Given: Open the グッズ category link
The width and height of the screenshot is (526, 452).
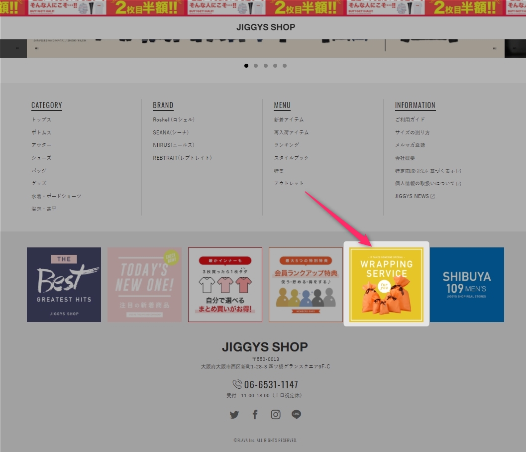Looking at the screenshot, I should [39, 183].
